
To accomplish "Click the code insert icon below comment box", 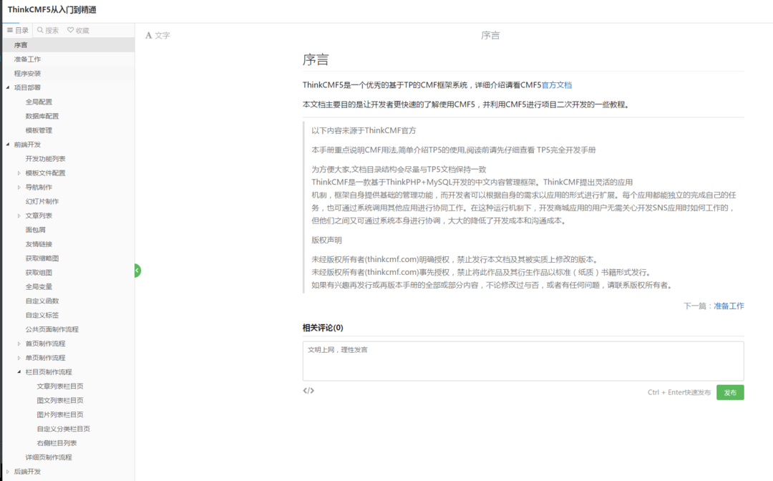I will coord(308,391).
